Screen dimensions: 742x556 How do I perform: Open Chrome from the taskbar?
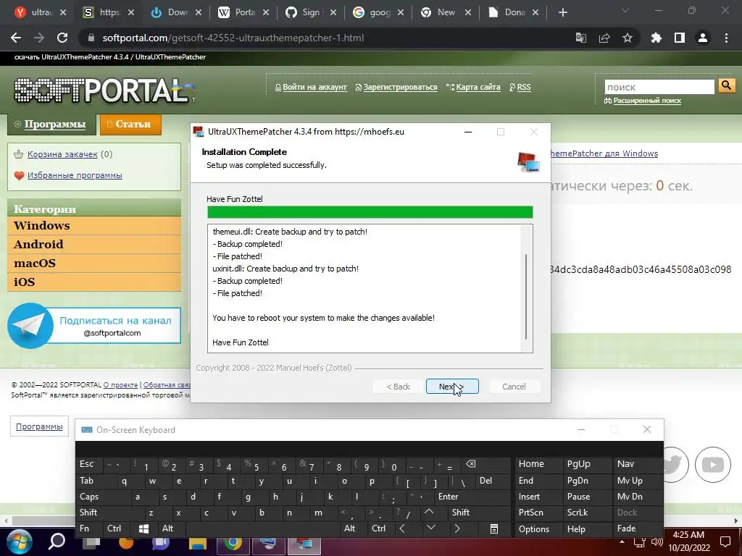click(x=233, y=544)
